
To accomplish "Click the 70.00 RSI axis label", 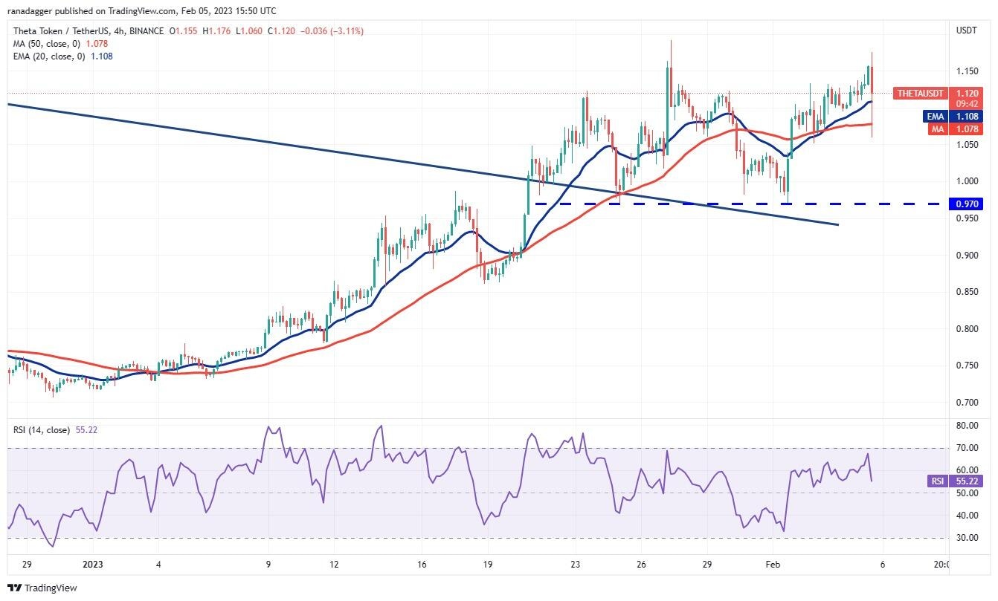I will pos(966,448).
